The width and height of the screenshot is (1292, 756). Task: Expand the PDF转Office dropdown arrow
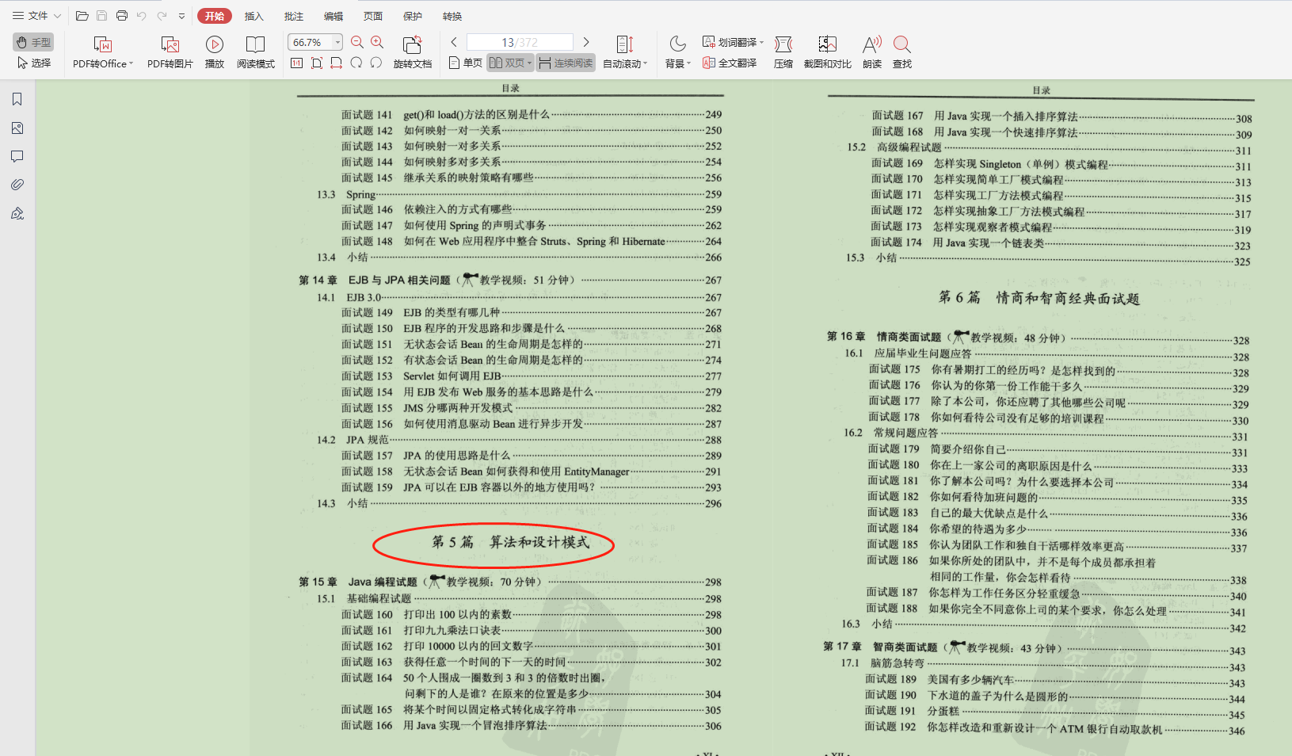click(131, 63)
